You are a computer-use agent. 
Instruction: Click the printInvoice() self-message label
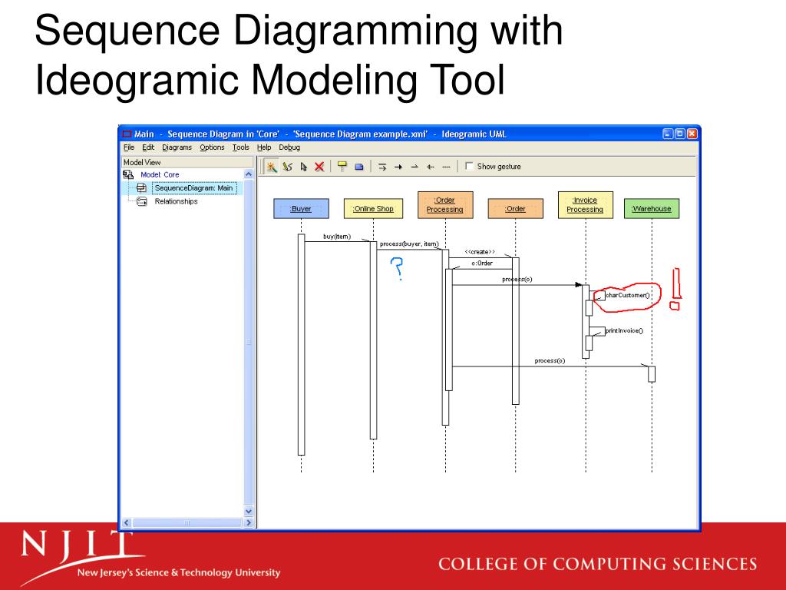[624, 330]
